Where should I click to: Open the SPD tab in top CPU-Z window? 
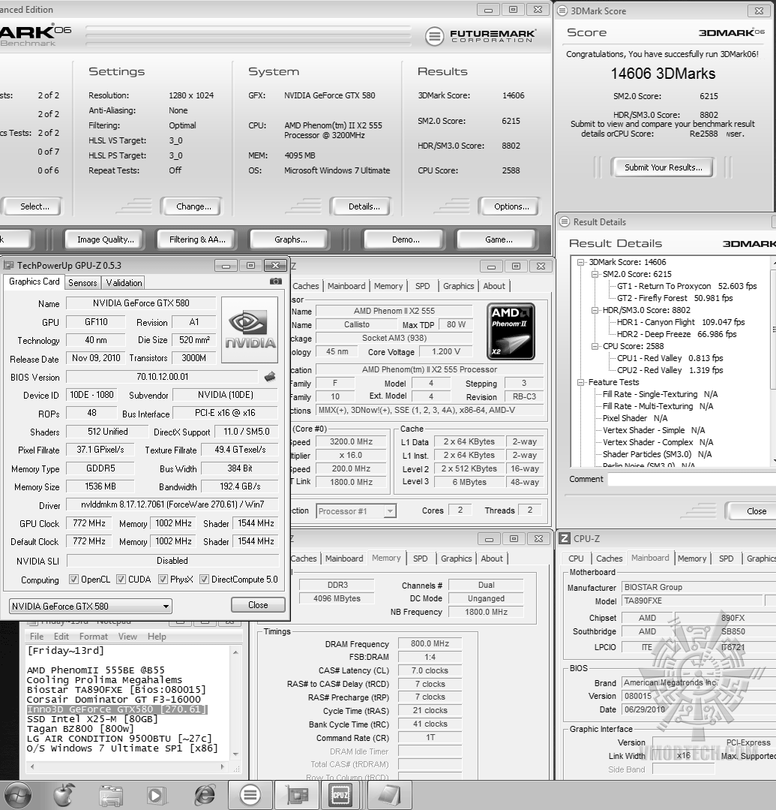tap(423, 286)
